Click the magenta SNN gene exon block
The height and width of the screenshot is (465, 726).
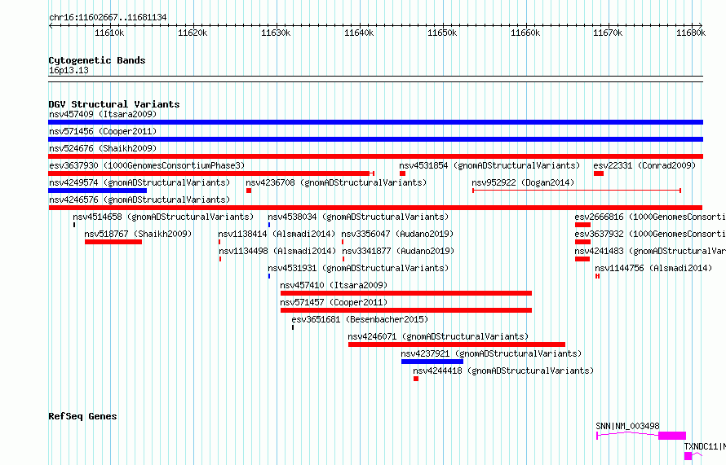[672, 436]
